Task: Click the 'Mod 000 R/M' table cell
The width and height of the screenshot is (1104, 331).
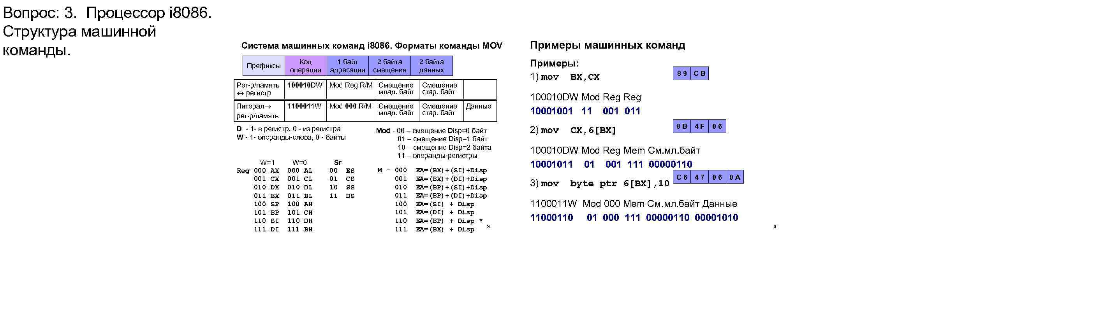Action: (x=351, y=111)
